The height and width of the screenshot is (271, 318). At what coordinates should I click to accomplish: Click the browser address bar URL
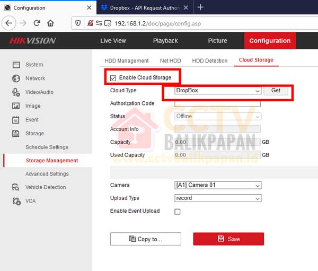tap(158, 23)
